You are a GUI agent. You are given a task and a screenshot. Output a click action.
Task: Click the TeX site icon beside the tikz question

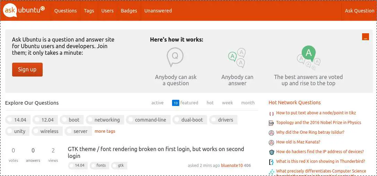[x=271, y=114]
